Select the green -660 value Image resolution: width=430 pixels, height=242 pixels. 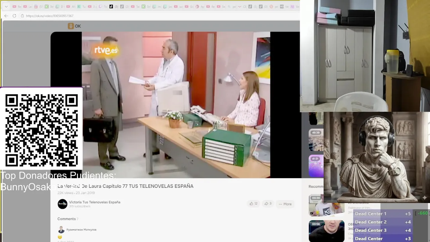pyautogui.click(x=422, y=213)
